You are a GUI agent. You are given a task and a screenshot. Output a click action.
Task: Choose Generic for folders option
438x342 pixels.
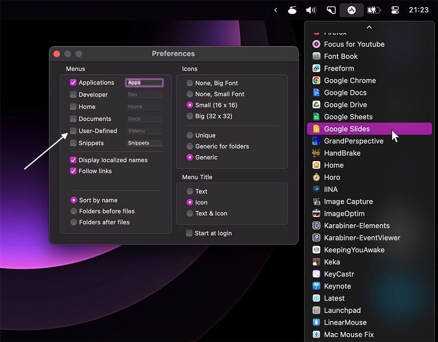tap(190, 146)
